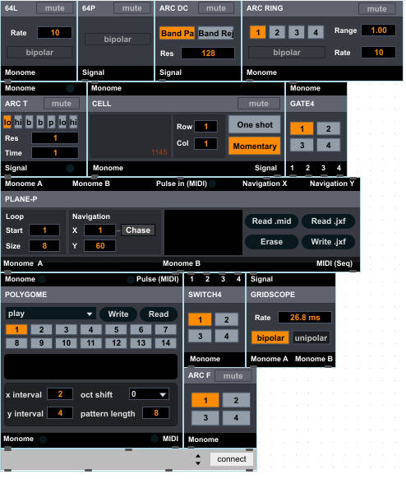Select option 2 in ARC F
Screen dimensions: 406x479
click(236, 400)
